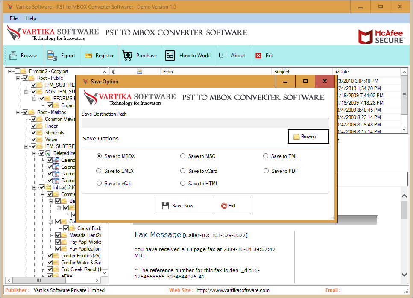Click the attachment paperclip column header

(x=114, y=72)
